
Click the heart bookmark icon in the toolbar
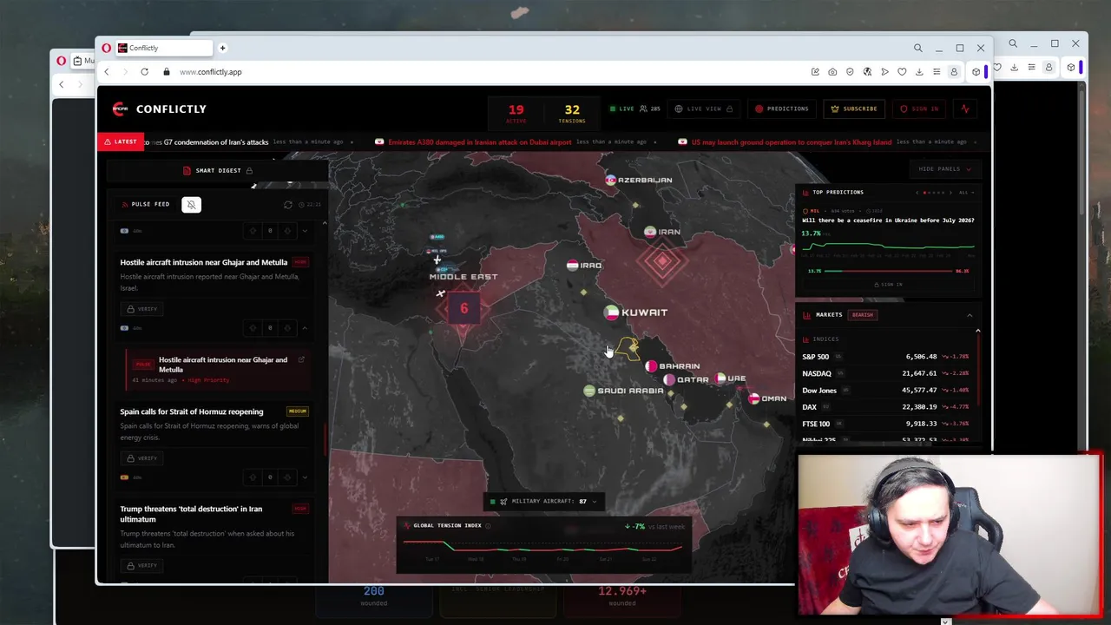(902, 72)
